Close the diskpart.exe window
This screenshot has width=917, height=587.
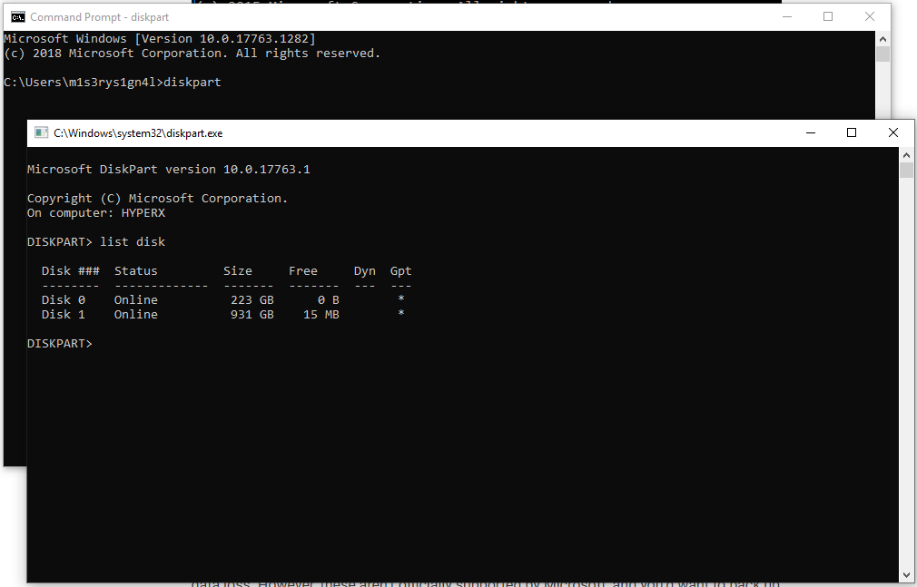[x=893, y=133]
